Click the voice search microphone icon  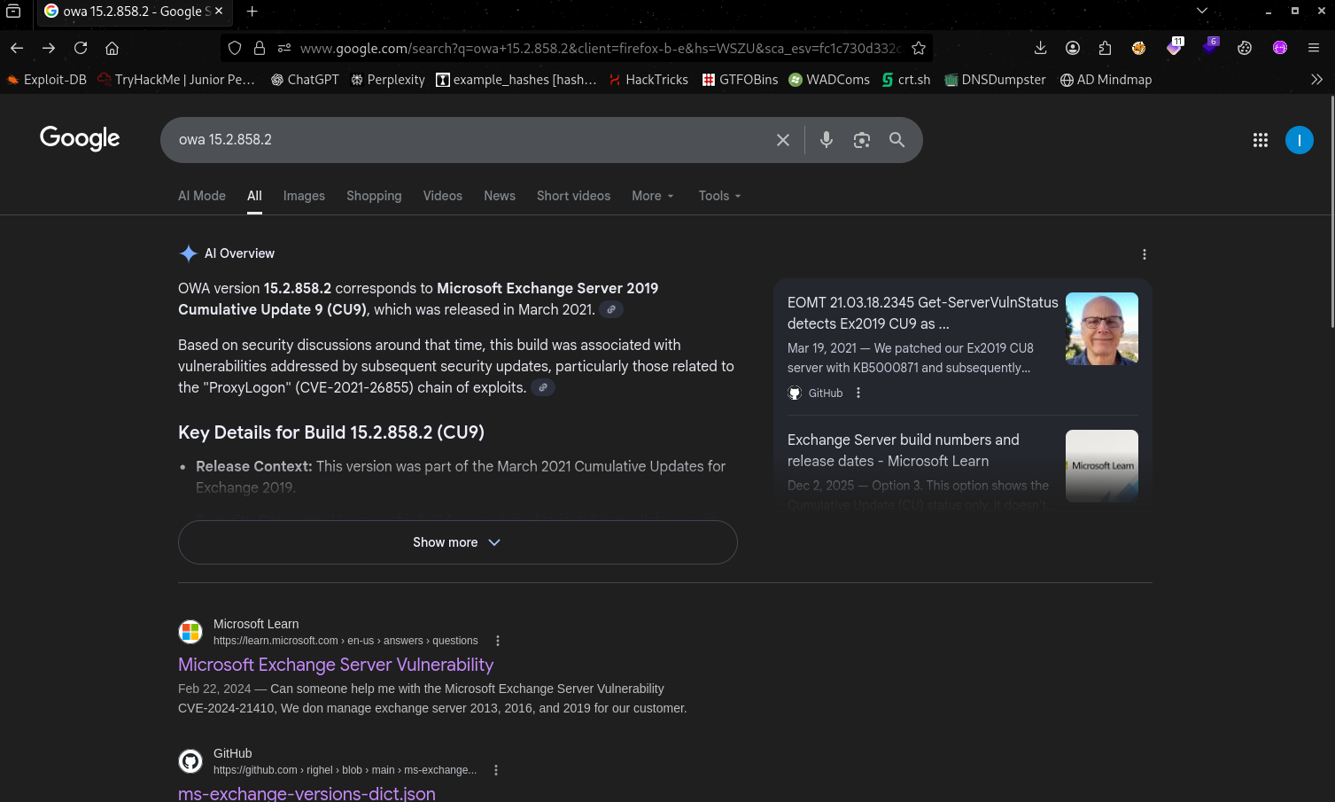click(826, 140)
